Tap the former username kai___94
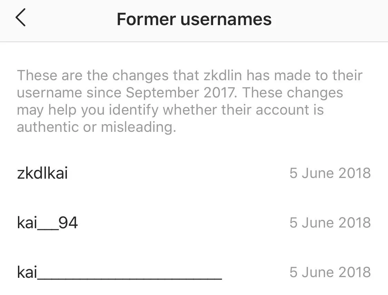 (48, 223)
